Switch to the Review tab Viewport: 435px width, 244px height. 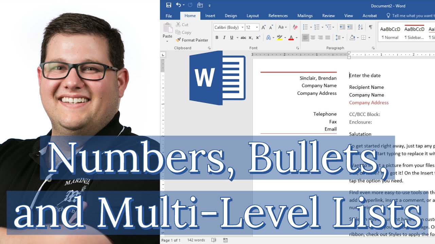pyautogui.click(x=328, y=16)
